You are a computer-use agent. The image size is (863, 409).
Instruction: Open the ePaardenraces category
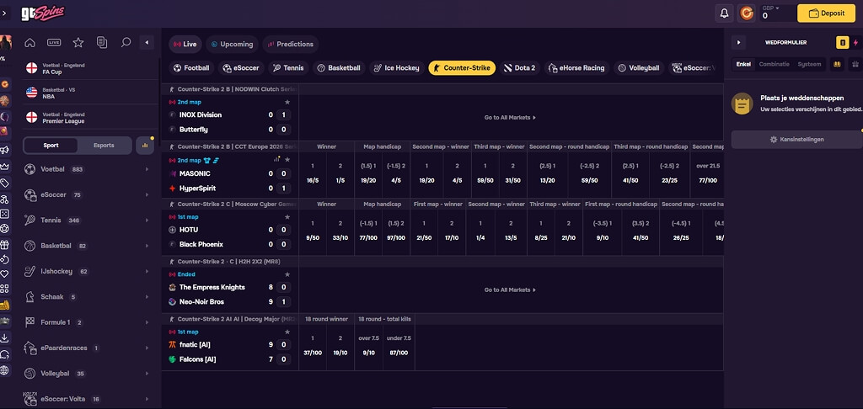tap(88, 348)
